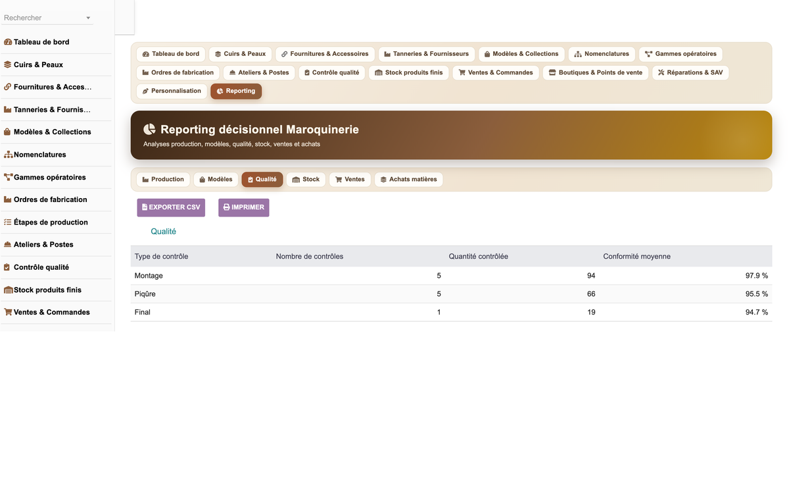789x489 pixels.
Task: Click the Reporting décisionnel Maroquinerie title
Action: click(x=260, y=130)
